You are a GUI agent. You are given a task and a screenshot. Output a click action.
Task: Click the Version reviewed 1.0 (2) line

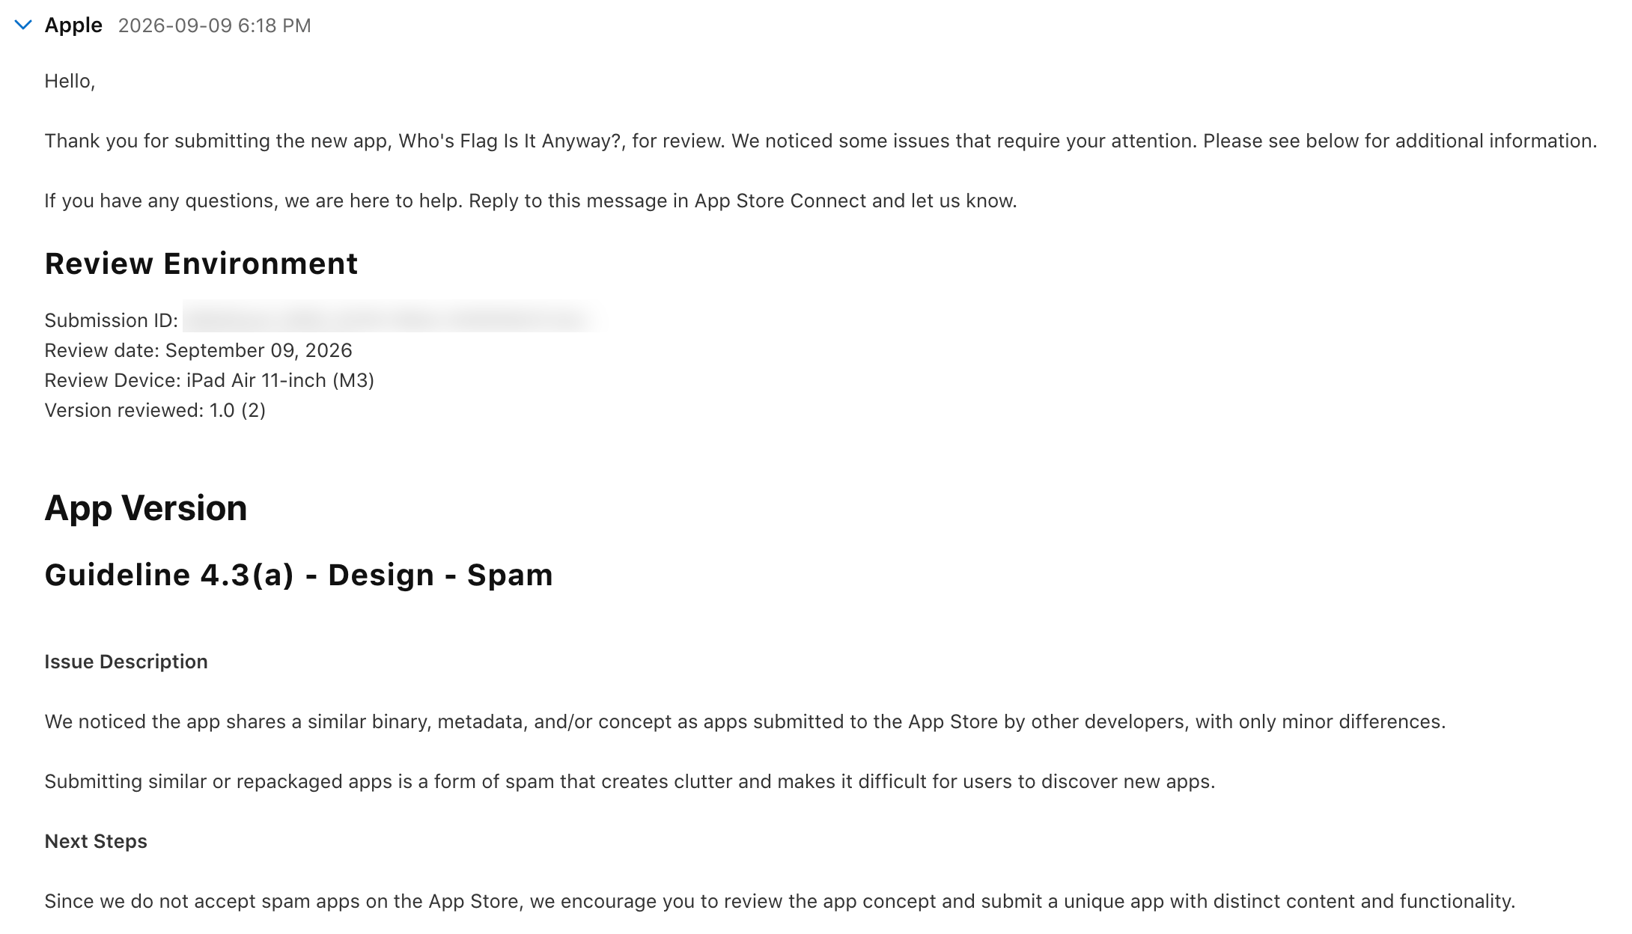pos(155,410)
